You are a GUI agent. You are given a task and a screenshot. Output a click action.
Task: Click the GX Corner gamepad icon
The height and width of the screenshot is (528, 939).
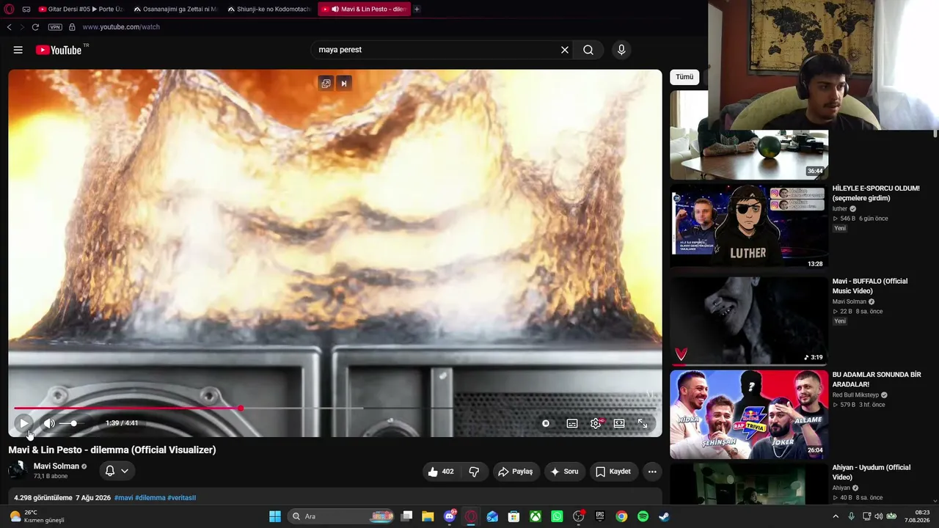(x=26, y=9)
